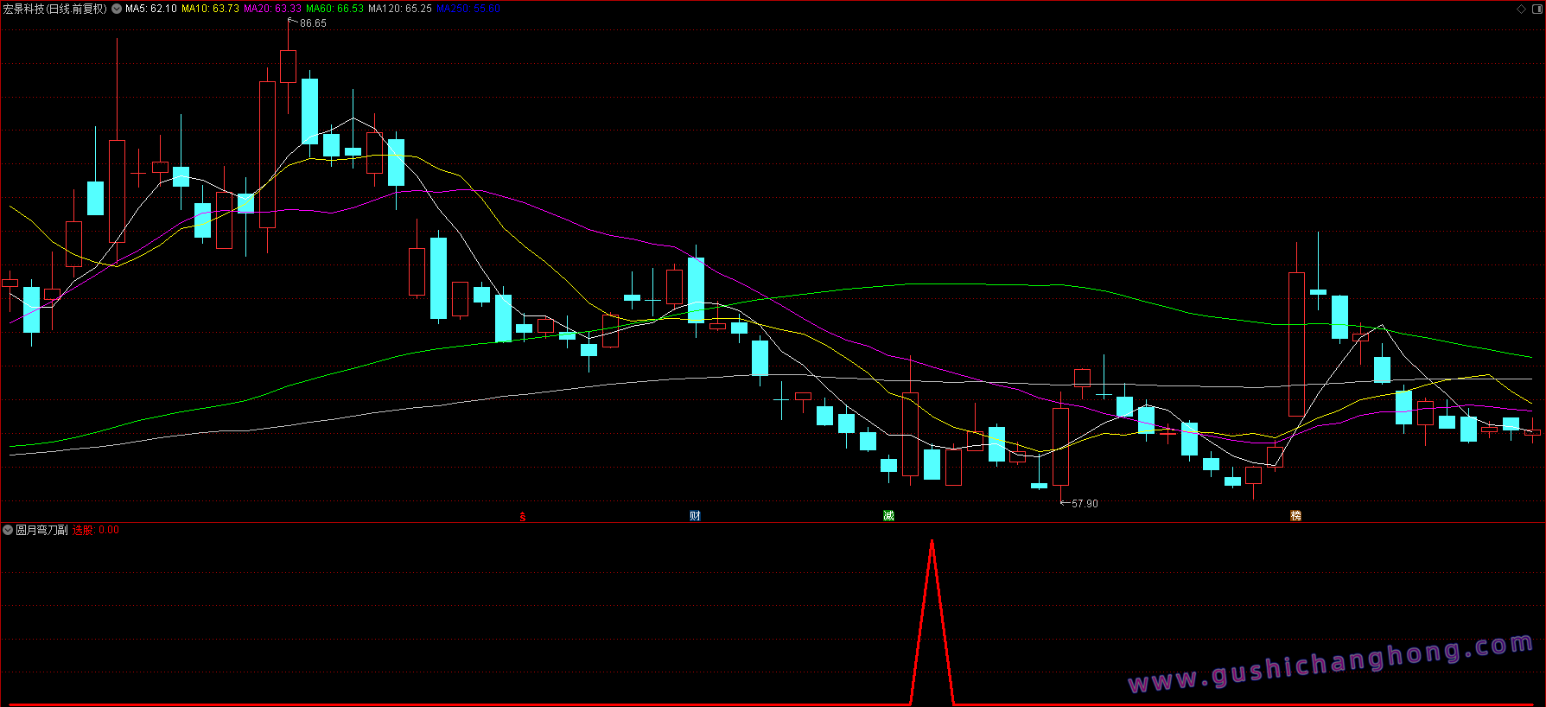Open dropdown next to 宏景科技 chart title
Viewport: 1546px width, 707px height.
point(117,9)
